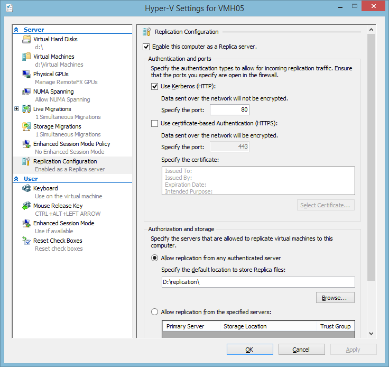Click the Mouse Release Key icon
The width and height of the screenshot is (389, 367).
point(26,206)
